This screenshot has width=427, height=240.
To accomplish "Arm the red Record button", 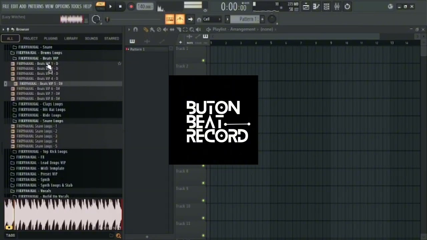I will pyautogui.click(x=131, y=6).
